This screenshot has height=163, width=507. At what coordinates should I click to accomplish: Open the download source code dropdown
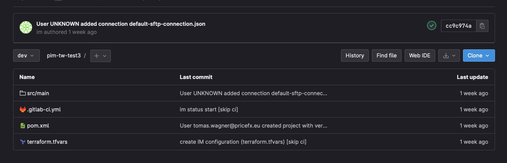click(x=449, y=55)
